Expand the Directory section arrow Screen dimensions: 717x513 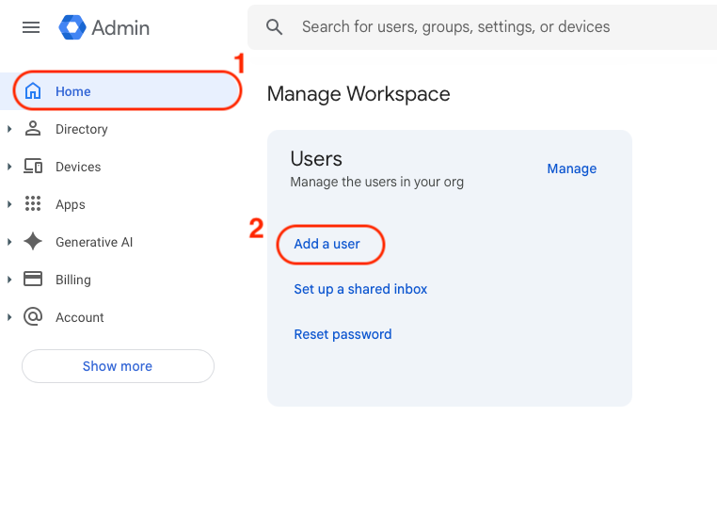[x=9, y=129]
